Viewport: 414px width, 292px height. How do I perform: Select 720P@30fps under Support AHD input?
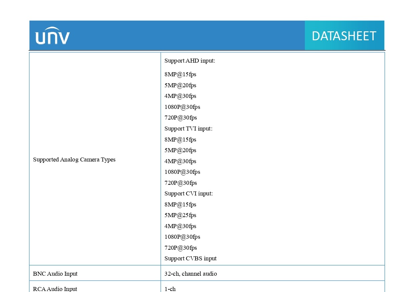pyautogui.click(x=180, y=118)
